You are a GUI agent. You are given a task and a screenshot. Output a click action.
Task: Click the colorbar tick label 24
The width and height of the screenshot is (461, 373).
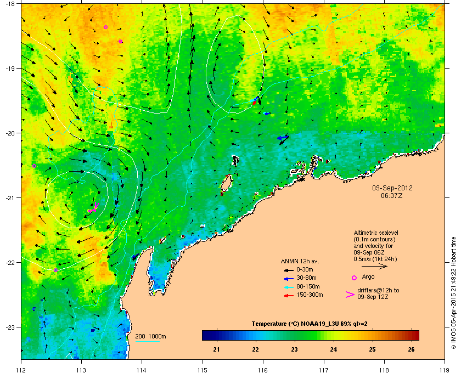click(334, 349)
